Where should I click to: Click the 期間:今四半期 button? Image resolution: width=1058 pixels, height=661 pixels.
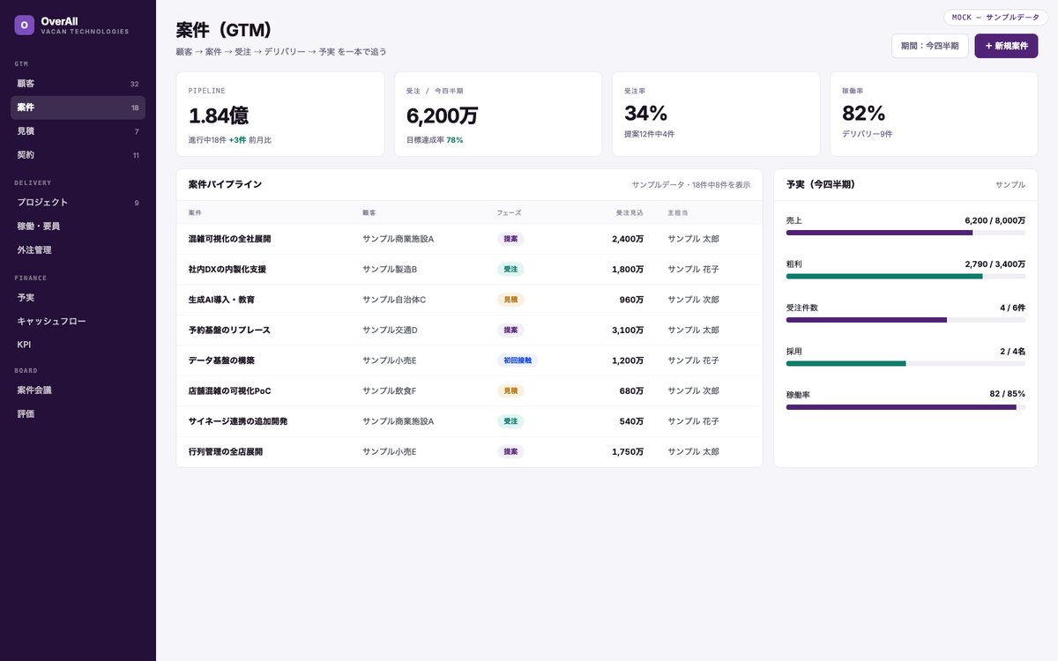(929, 46)
